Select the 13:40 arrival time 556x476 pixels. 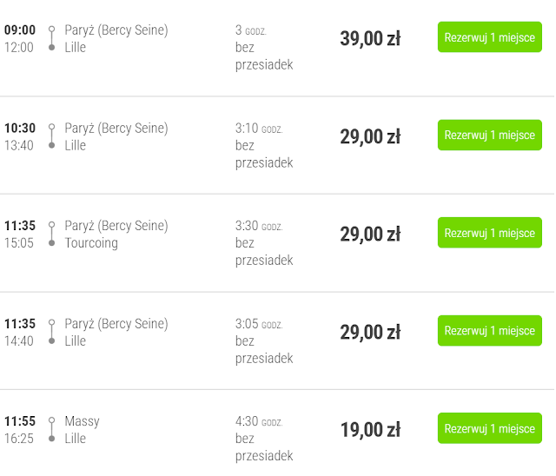point(19,145)
